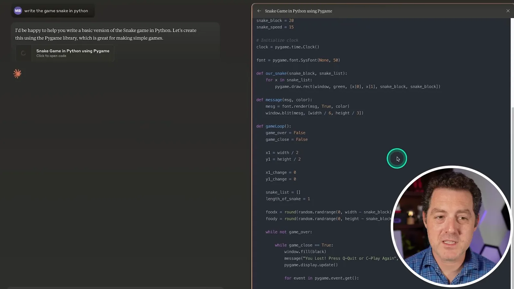Viewport: 514px width, 289px height.
Task: Click the 'foodx = round(random.randrange' line
Action: click(328, 212)
